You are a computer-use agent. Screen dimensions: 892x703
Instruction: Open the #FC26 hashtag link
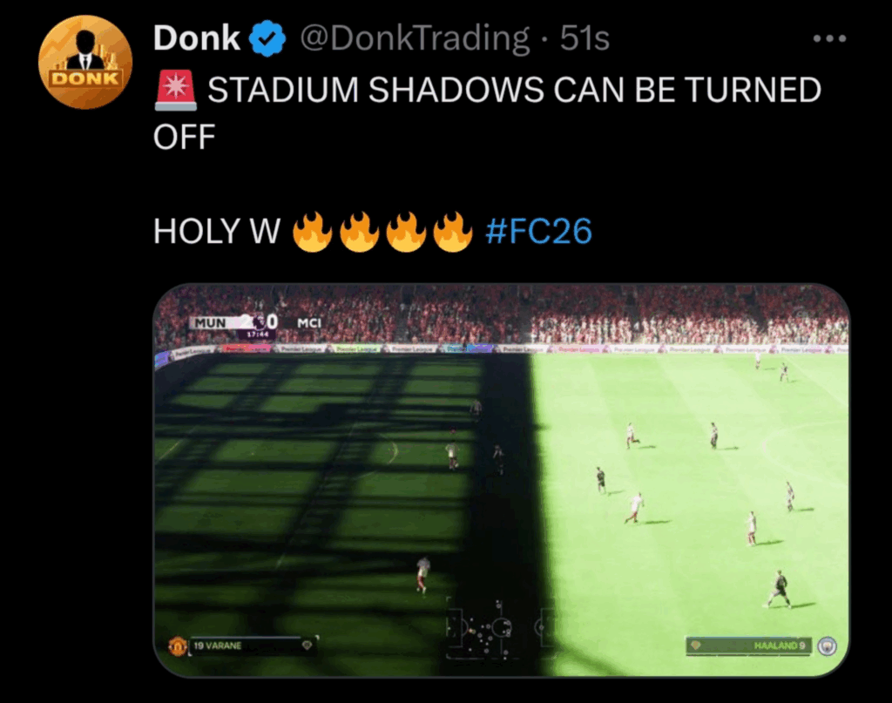click(x=538, y=231)
